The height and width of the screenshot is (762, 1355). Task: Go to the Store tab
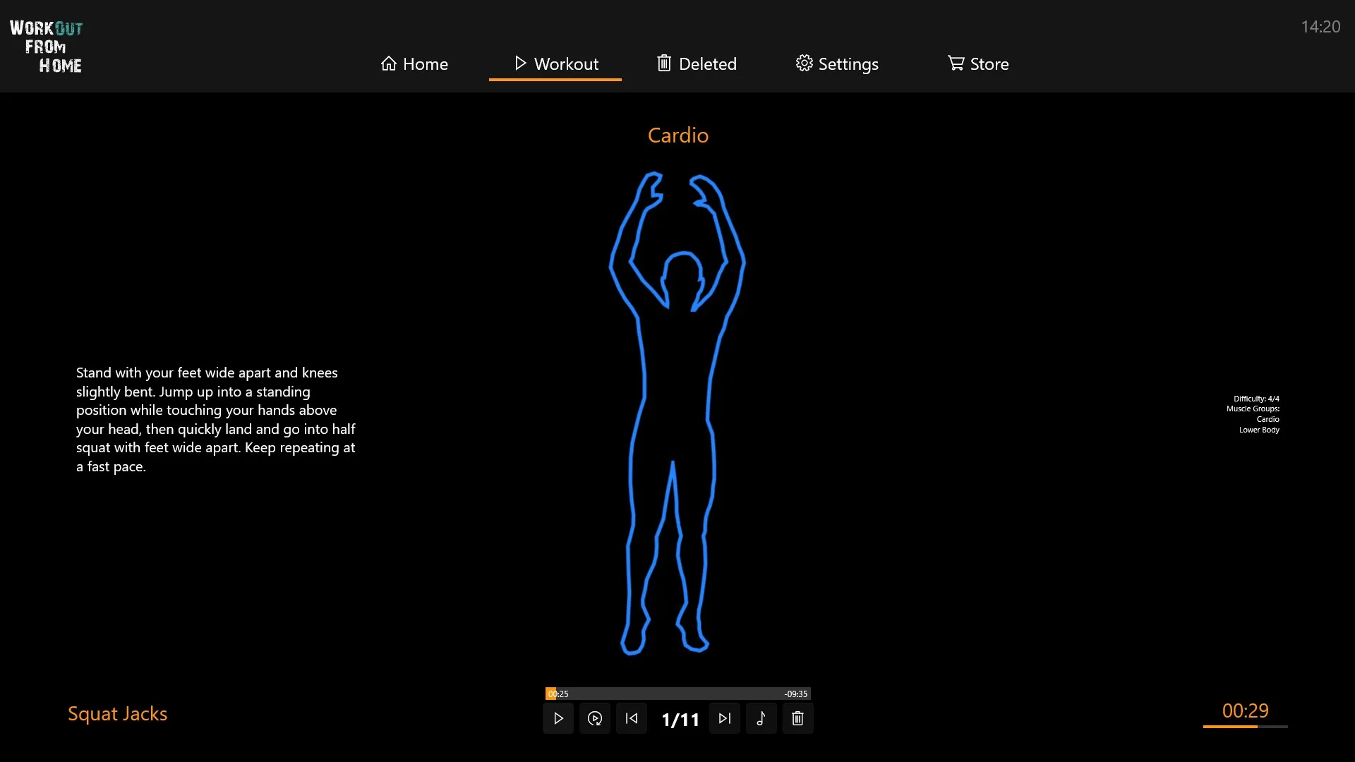point(978,64)
